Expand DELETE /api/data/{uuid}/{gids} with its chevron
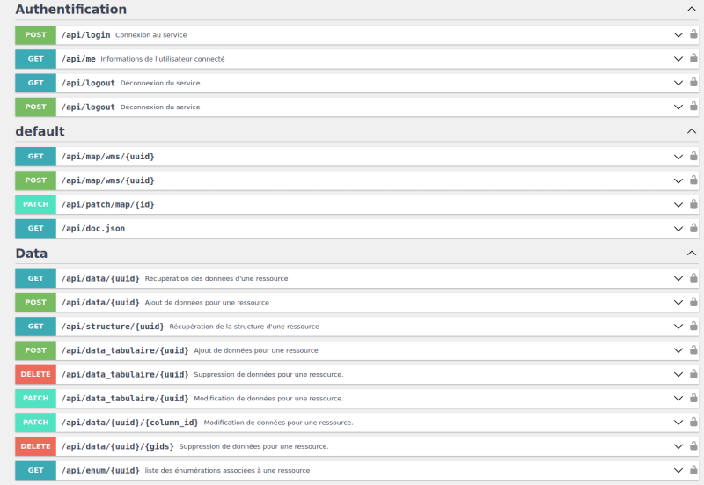Screen dimensions: 704x485 (x=678, y=446)
